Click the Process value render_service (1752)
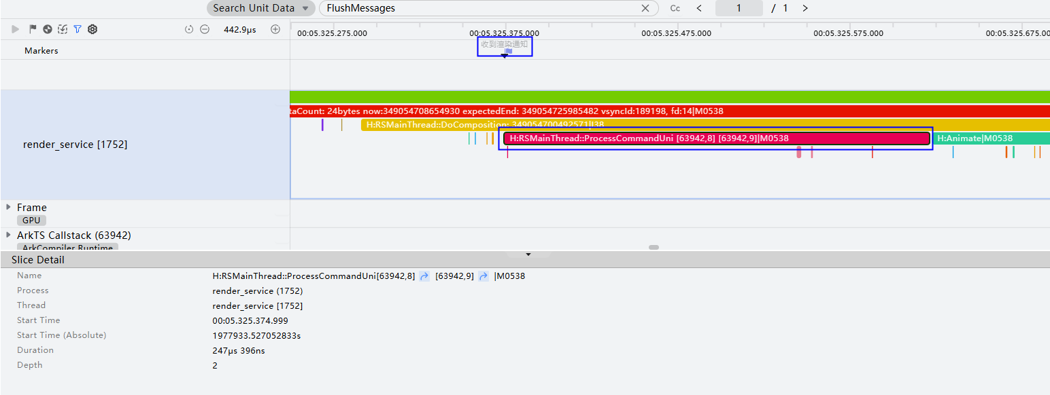The height and width of the screenshot is (395, 1050). click(x=258, y=290)
